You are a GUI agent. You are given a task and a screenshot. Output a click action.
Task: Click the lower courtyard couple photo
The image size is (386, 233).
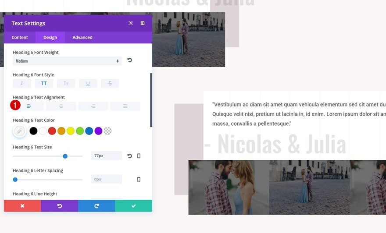[x=309, y=187]
